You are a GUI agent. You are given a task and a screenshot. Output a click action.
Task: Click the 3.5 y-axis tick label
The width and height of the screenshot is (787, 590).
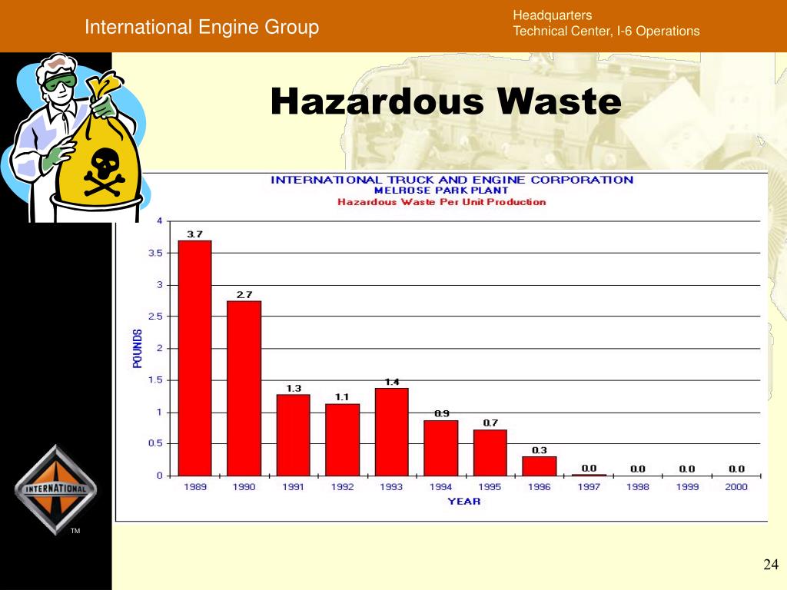point(155,254)
